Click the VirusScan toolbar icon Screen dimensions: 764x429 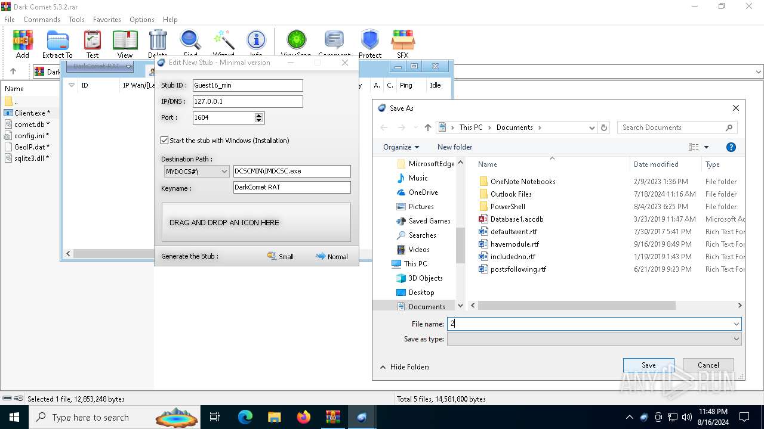296,44
